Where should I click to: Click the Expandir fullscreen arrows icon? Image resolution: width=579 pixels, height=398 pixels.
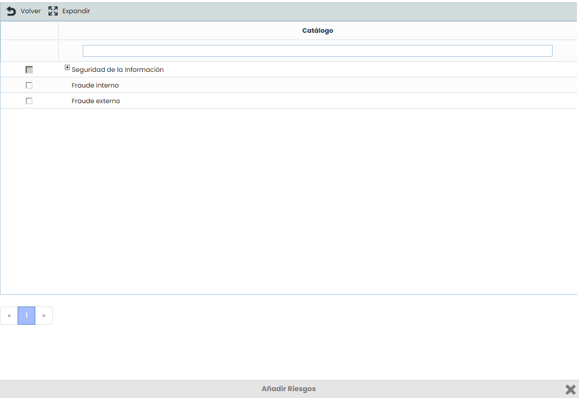pos(53,11)
